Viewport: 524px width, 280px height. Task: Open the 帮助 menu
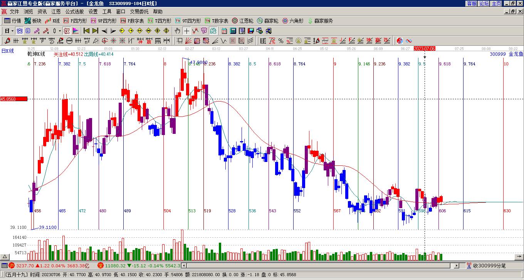tap(158, 12)
